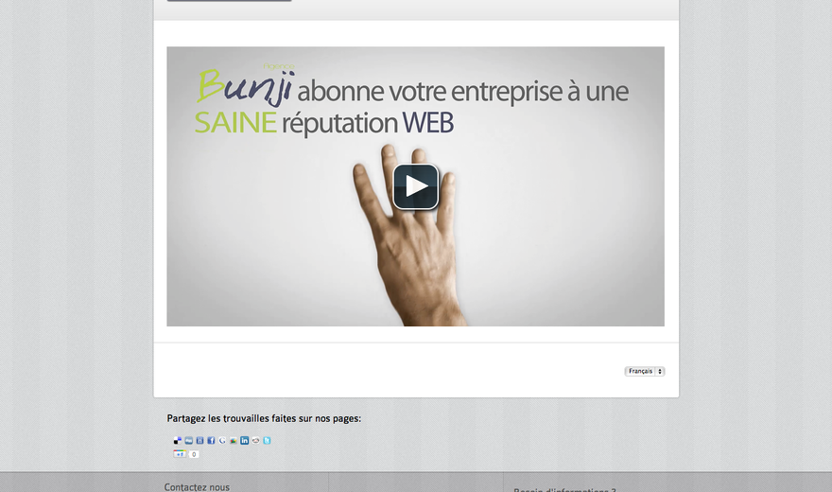The image size is (832, 492).
Task: Click the Google +1 button
Action: tap(180, 454)
